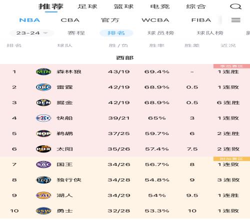Screen dimensions: 250x220
Task: Click the 56.7% win rate value
Action: coord(157,164)
